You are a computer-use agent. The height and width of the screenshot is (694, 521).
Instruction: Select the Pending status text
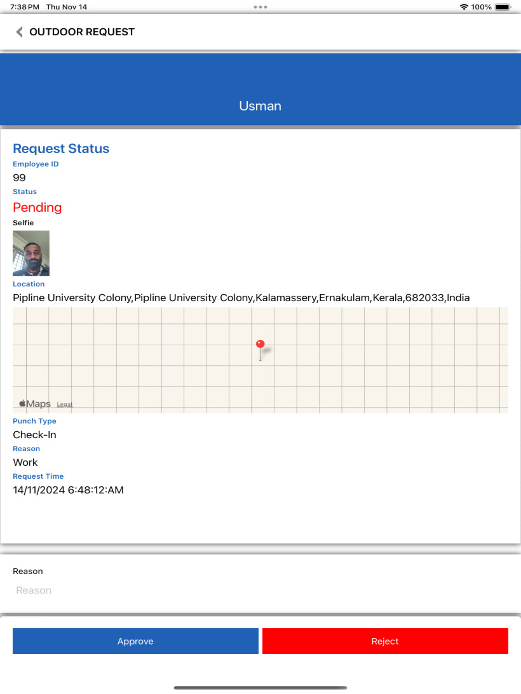(37, 207)
